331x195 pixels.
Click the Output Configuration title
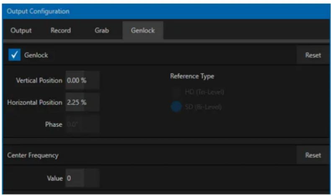(x=38, y=11)
